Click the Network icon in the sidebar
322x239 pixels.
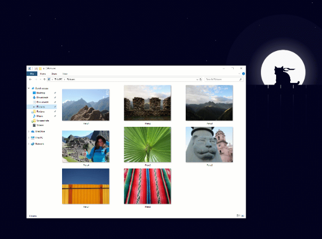33,144
